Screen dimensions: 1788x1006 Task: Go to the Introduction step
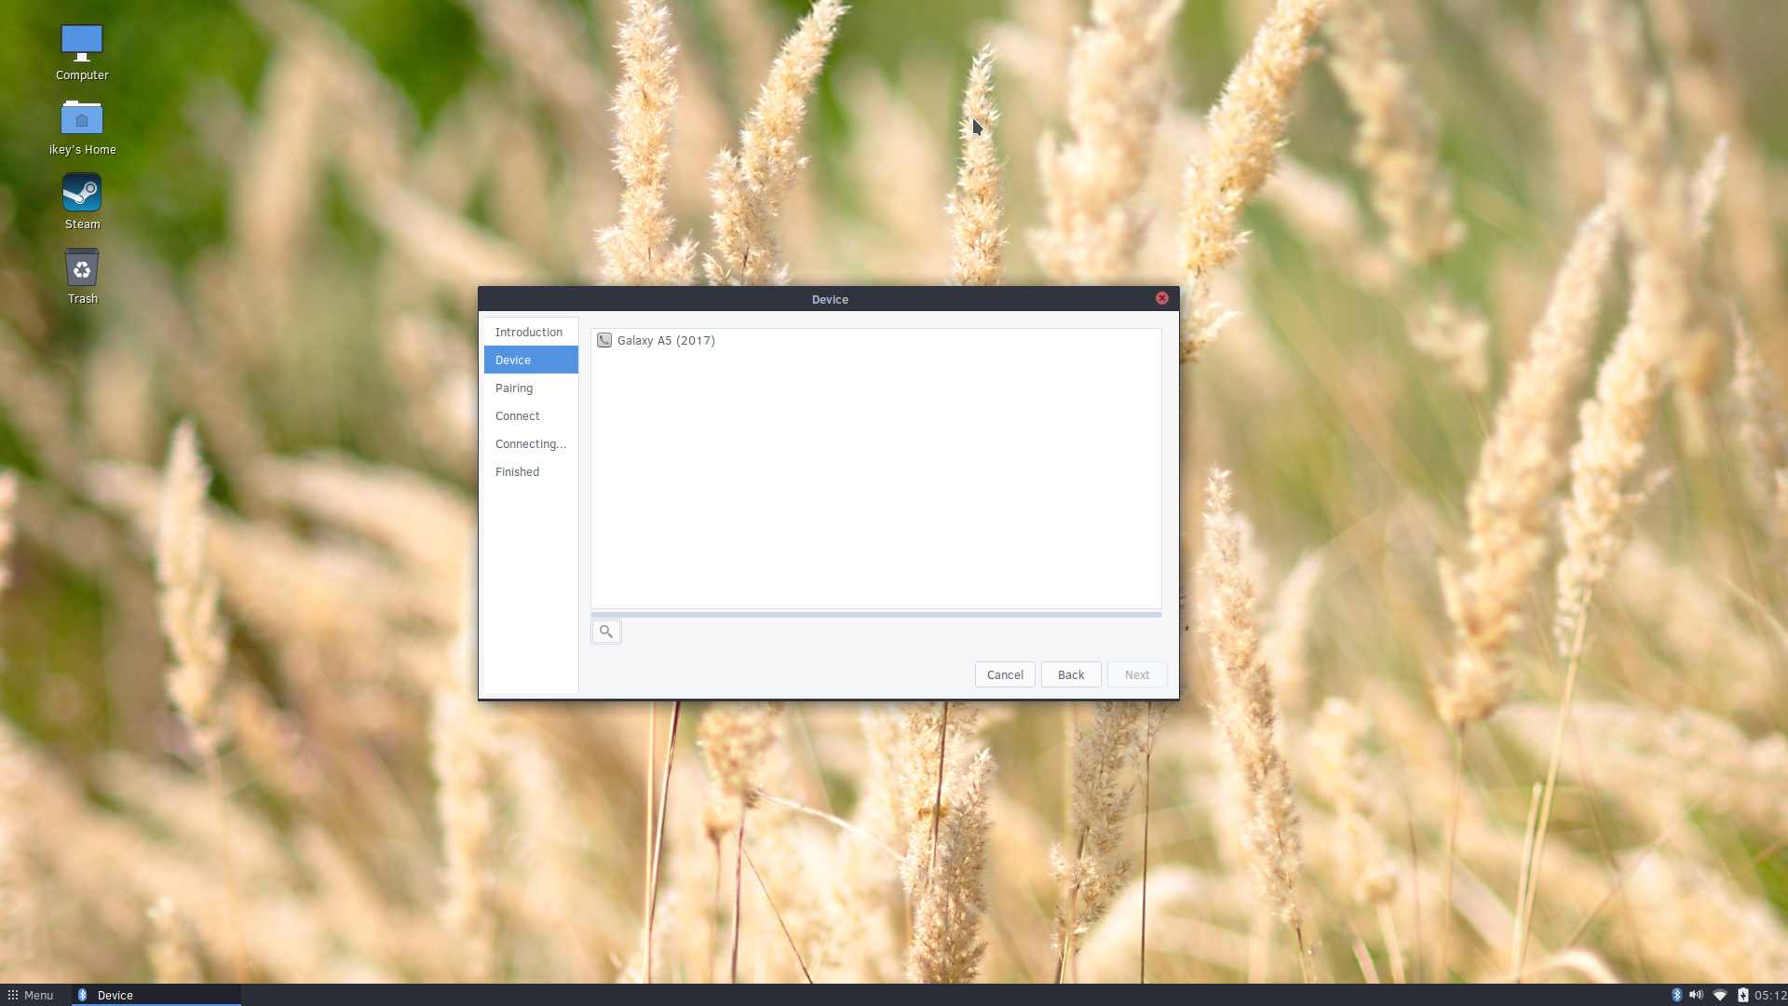click(531, 332)
